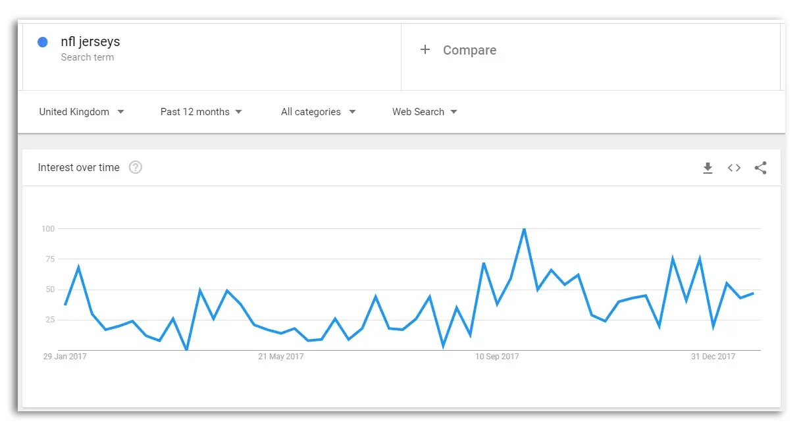
Task: Open the Interest over time help tooltip
Action: point(136,167)
